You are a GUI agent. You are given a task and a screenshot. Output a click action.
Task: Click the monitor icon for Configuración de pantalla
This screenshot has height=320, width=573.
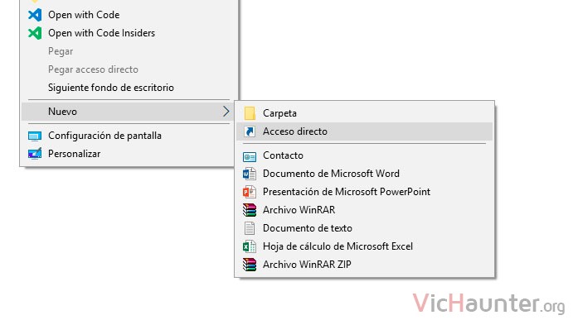point(35,136)
